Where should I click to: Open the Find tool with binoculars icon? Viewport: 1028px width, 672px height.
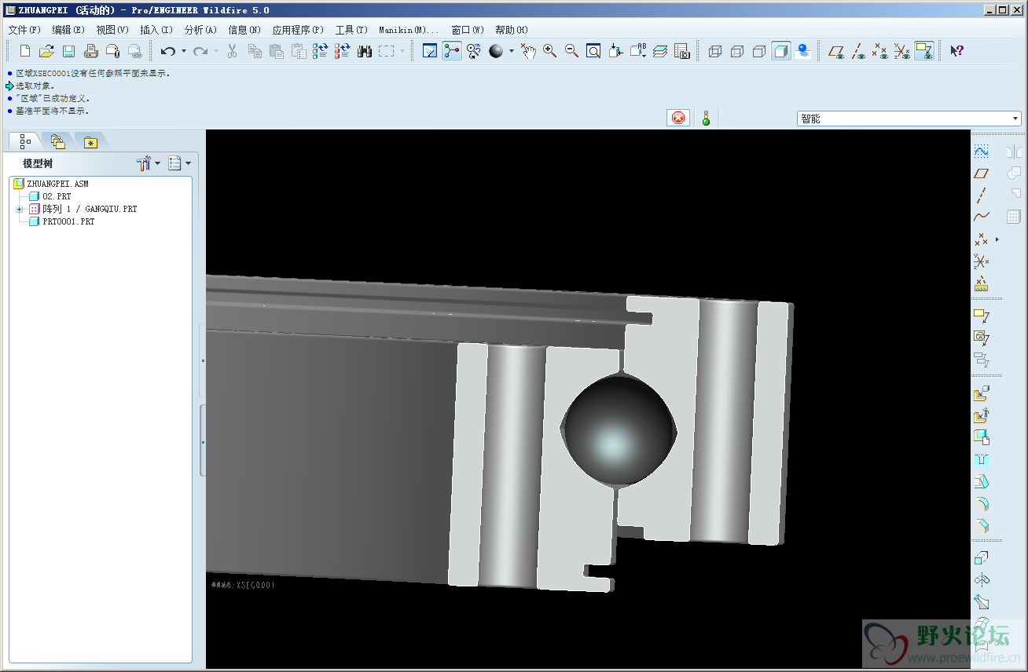364,51
